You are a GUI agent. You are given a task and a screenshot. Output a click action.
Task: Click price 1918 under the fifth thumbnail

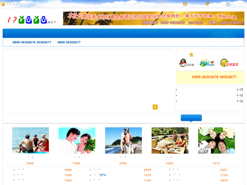tap(216, 163)
